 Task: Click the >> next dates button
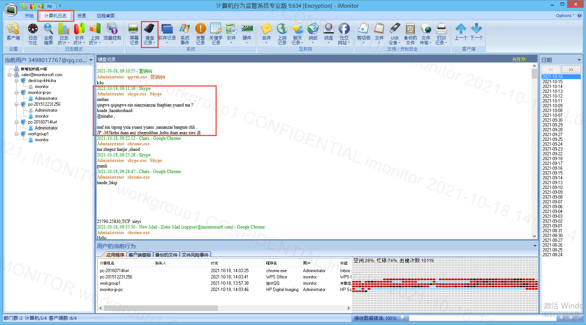pyautogui.click(x=571, y=70)
